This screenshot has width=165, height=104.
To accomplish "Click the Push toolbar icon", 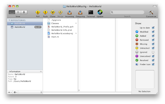I will pyautogui.click(x=45, y=12).
